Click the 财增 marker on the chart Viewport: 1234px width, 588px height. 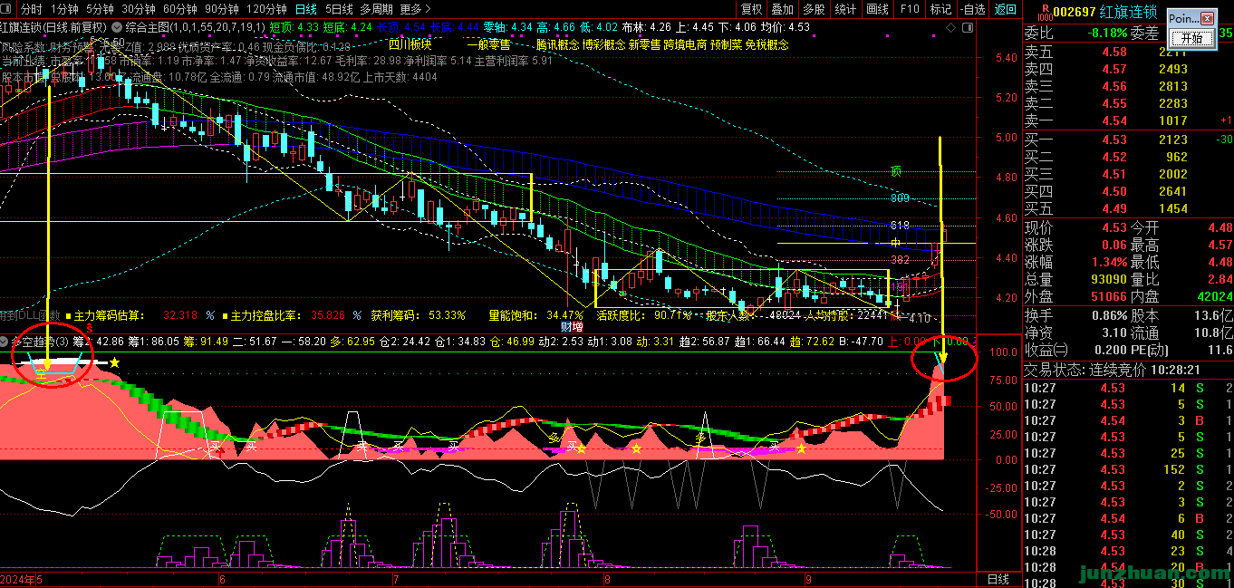[572, 327]
